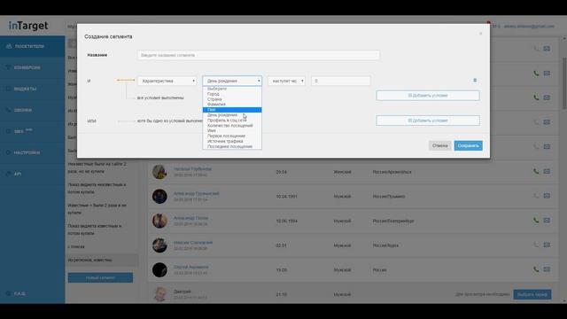Click envelope icon in Россия/Курск row
Viewport: 567px width, 319px height.
[x=547, y=245]
